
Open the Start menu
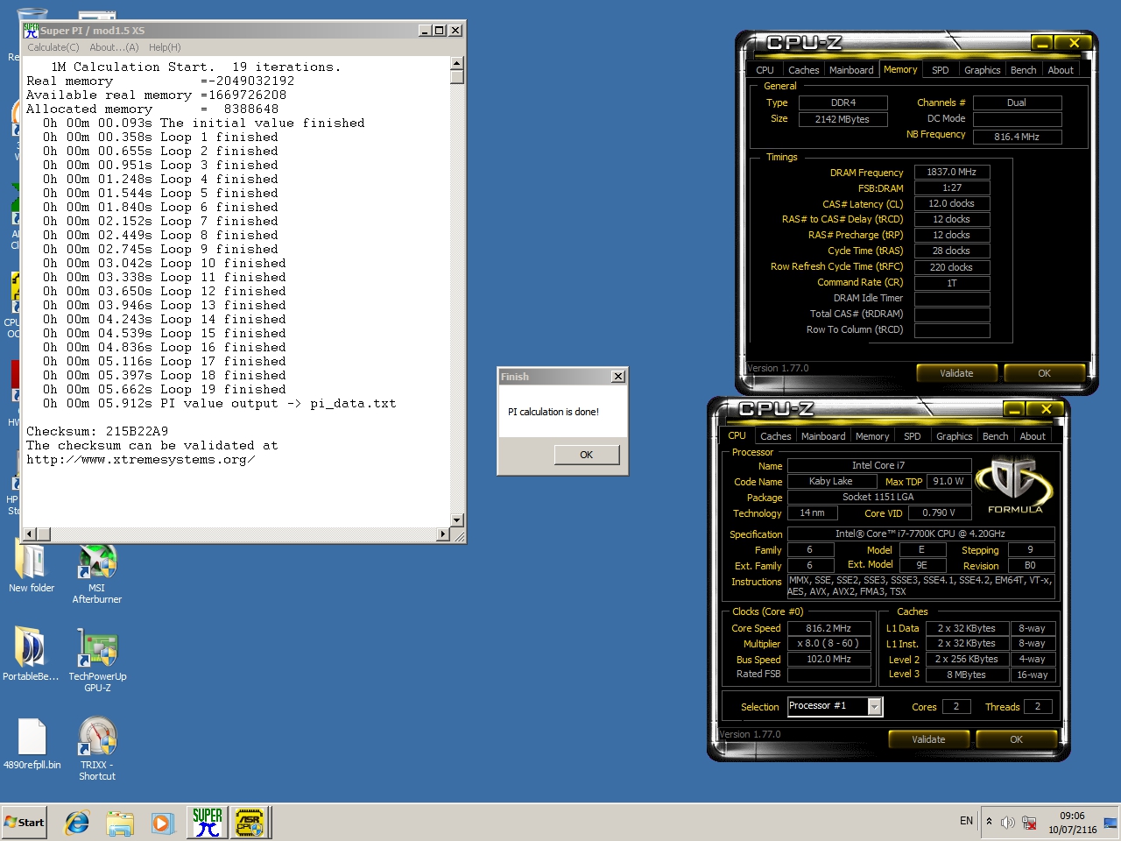[25, 822]
